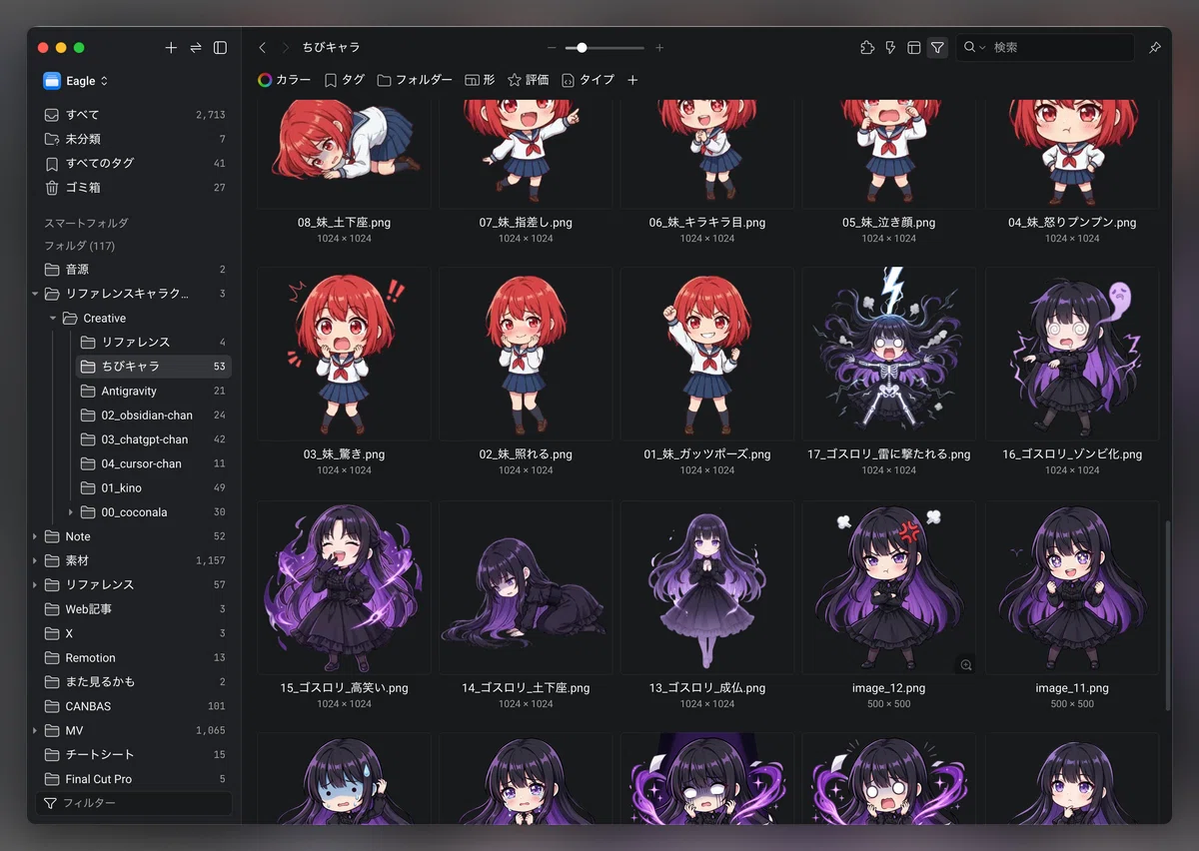Image resolution: width=1199 pixels, height=851 pixels.
Task: Open the また見るかも folder
Action: coord(135,682)
